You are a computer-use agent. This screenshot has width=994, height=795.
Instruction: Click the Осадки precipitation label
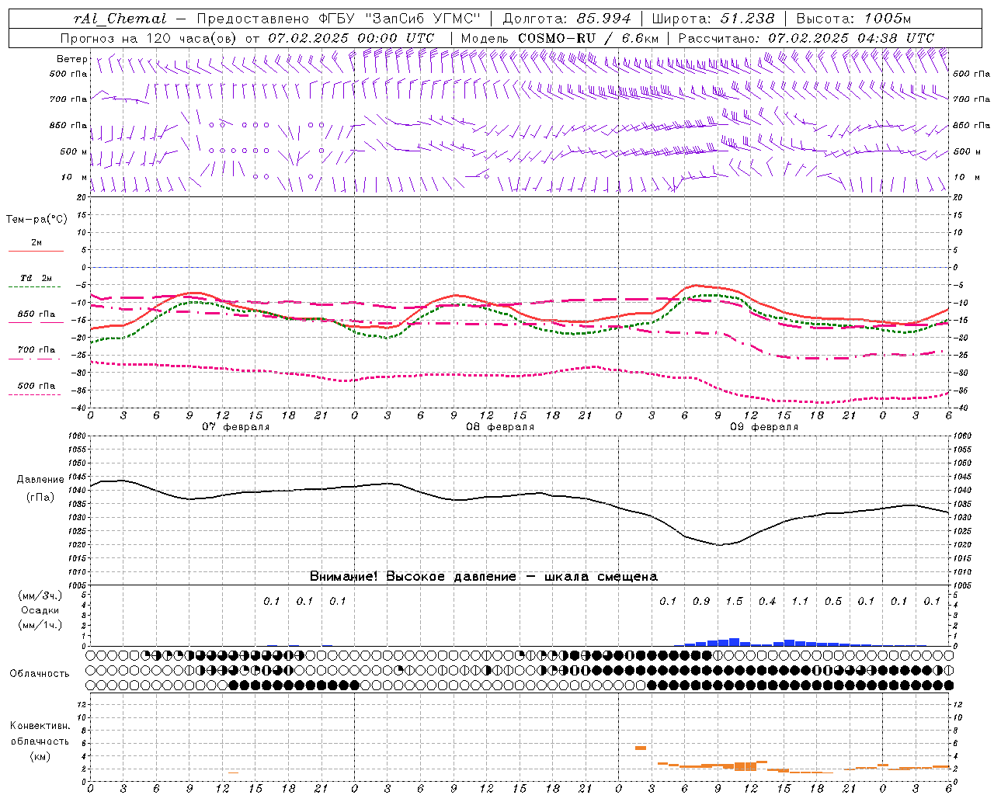[x=40, y=610]
